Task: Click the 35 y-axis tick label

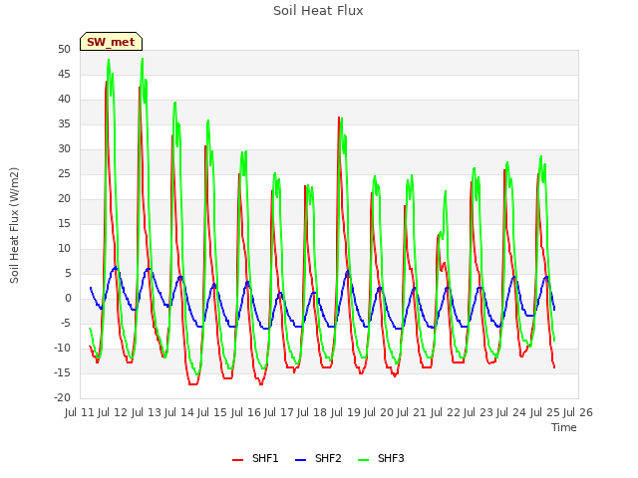Action: pos(64,123)
